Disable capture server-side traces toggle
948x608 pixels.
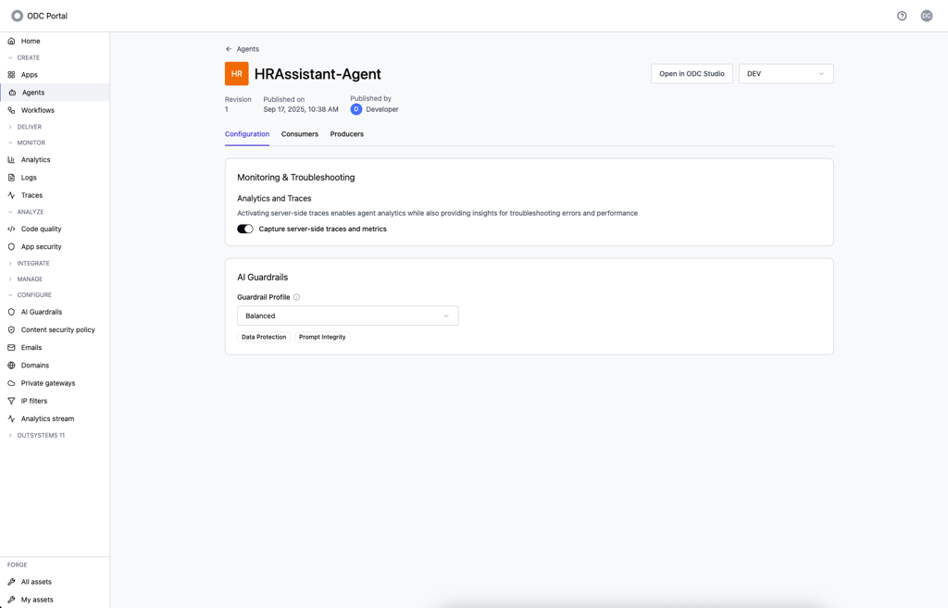pyautogui.click(x=244, y=230)
